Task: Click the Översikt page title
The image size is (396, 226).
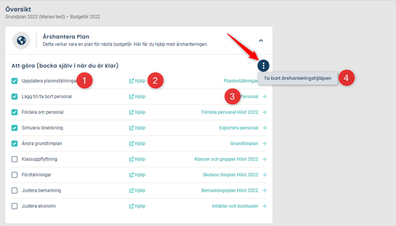Action: point(18,9)
